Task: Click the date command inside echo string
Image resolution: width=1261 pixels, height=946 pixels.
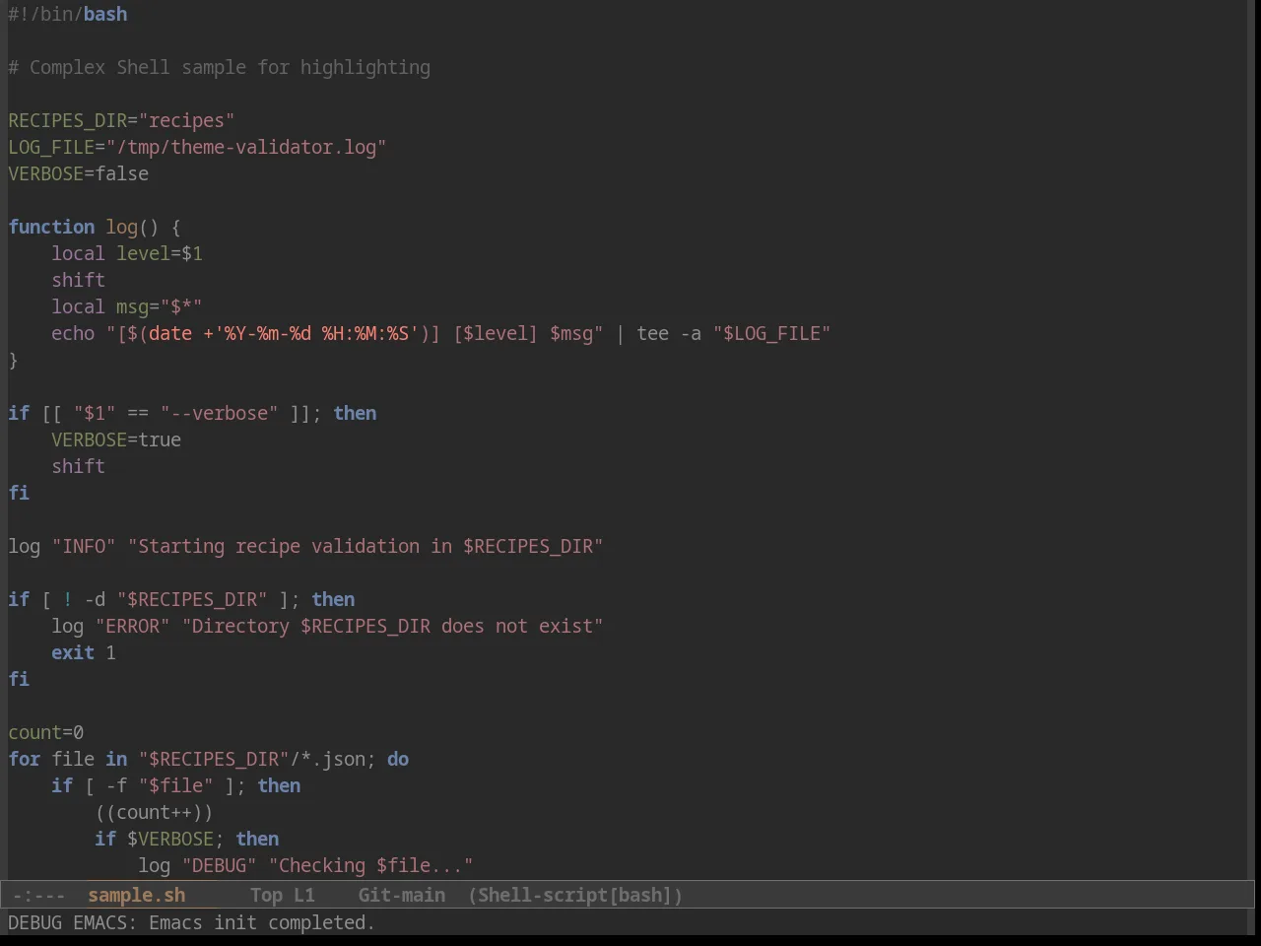Action: 170,333
